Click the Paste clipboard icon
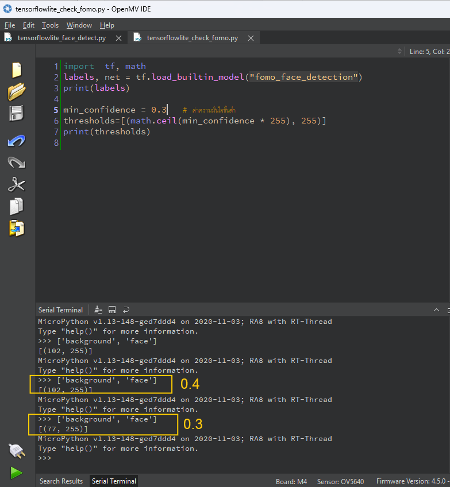 [x=16, y=228]
